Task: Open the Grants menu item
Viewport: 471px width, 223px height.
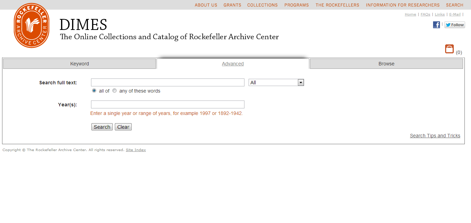Action: click(232, 5)
